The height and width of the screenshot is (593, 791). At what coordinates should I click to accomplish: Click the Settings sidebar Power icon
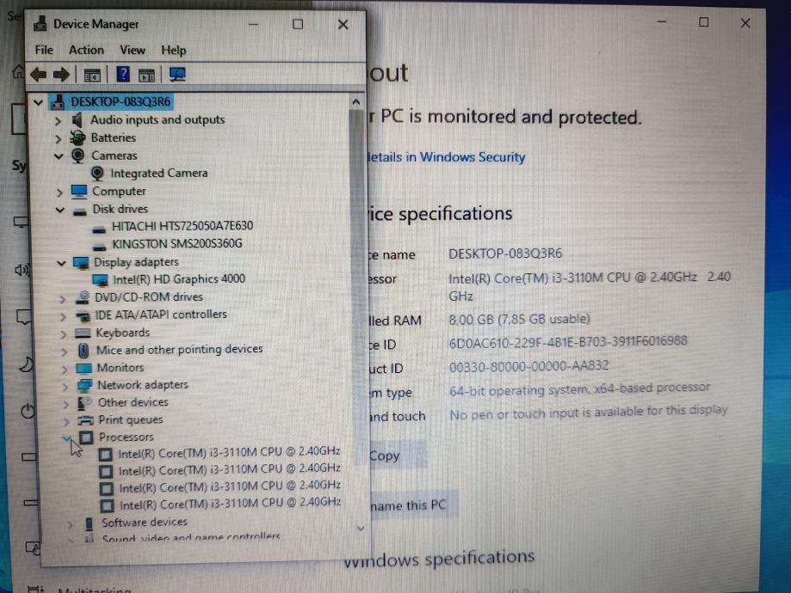(28, 412)
